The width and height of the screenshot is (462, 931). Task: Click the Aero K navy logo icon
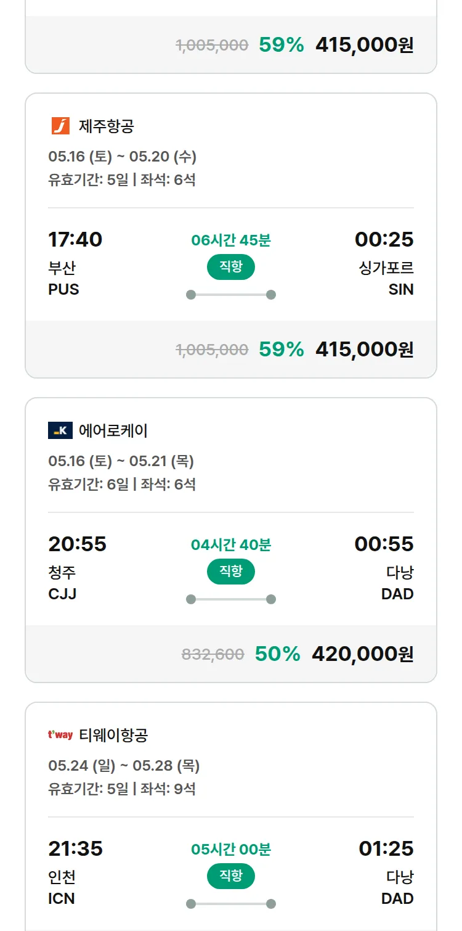[x=60, y=430]
